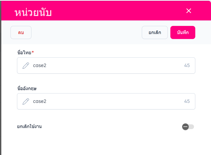Click the ชื่ออังกฤษ field label
The height and width of the screenshot is (155, 211).
click(27, 88)
